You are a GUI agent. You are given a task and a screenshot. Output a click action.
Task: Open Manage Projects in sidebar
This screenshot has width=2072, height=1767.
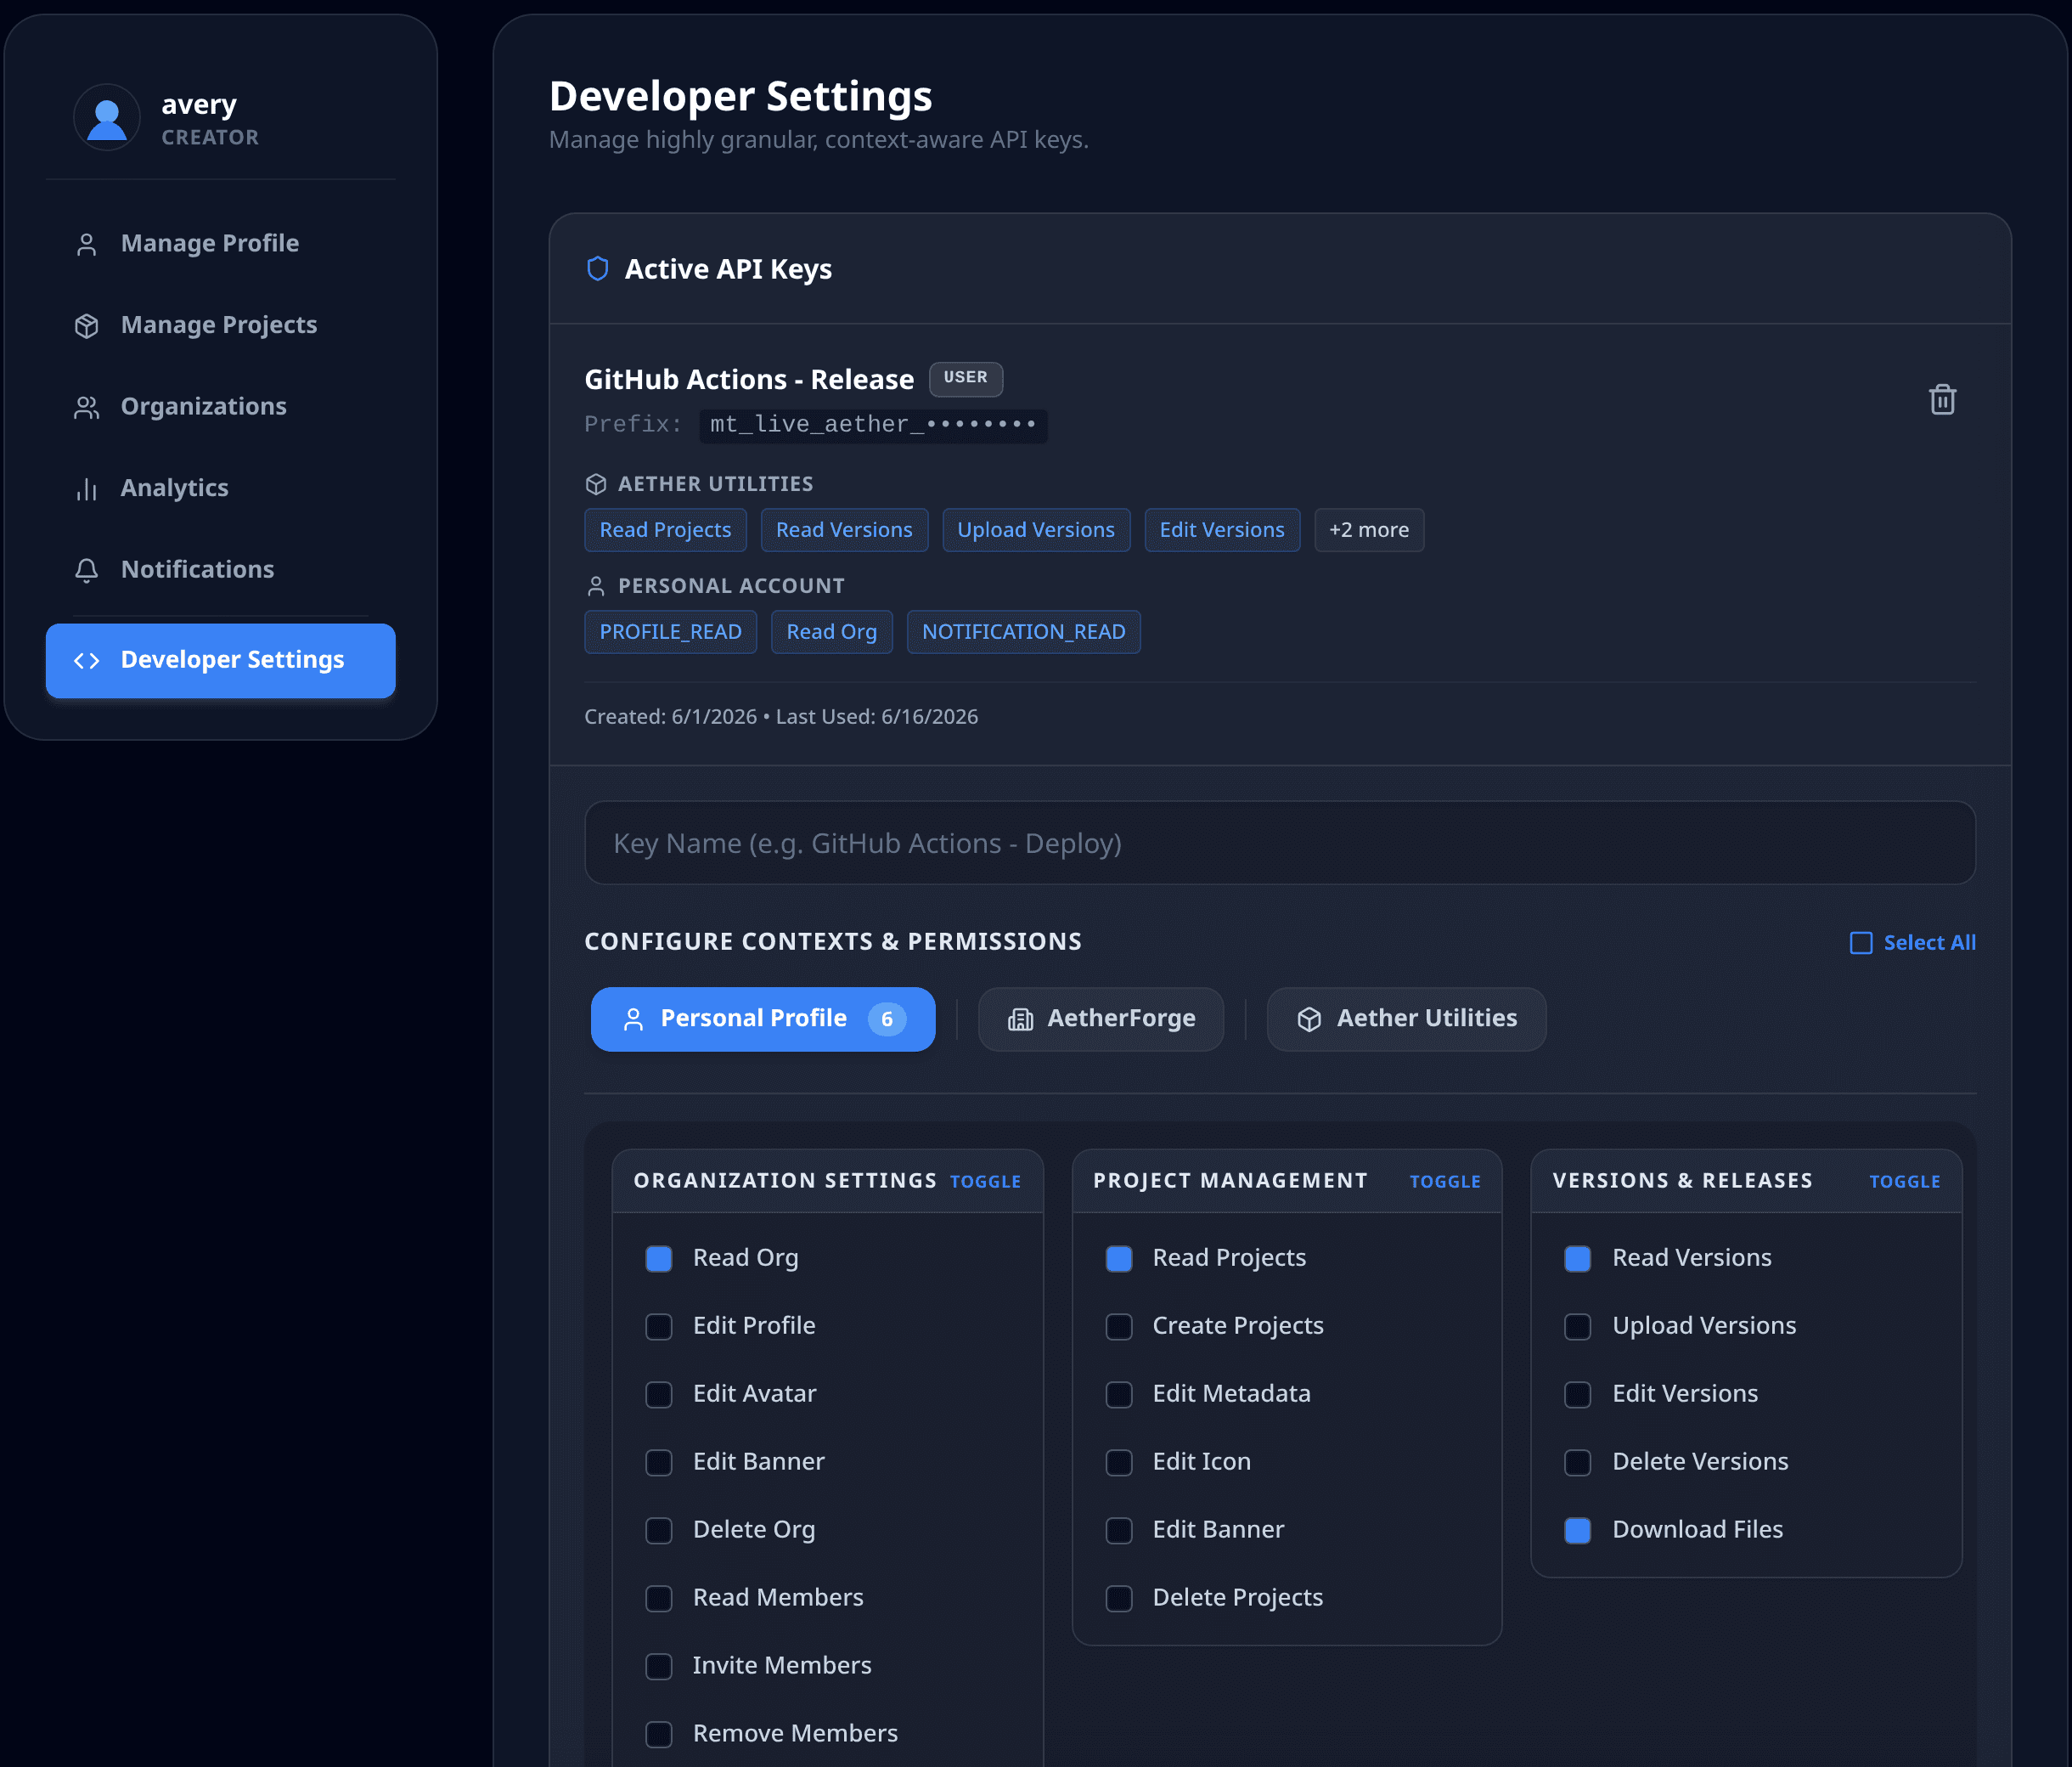point(221,325)
